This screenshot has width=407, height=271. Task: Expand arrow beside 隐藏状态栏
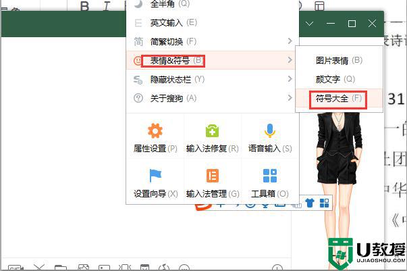[290, 78]
